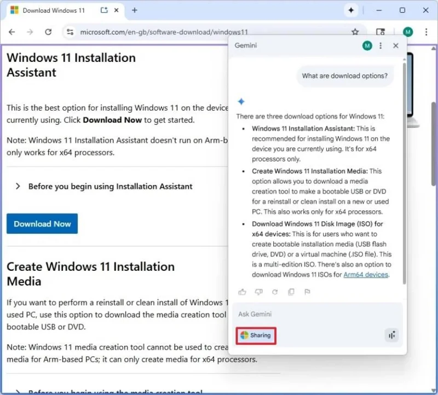Open Gemini panel three-dot options
The image size is (438, 395).
point(381,45)
